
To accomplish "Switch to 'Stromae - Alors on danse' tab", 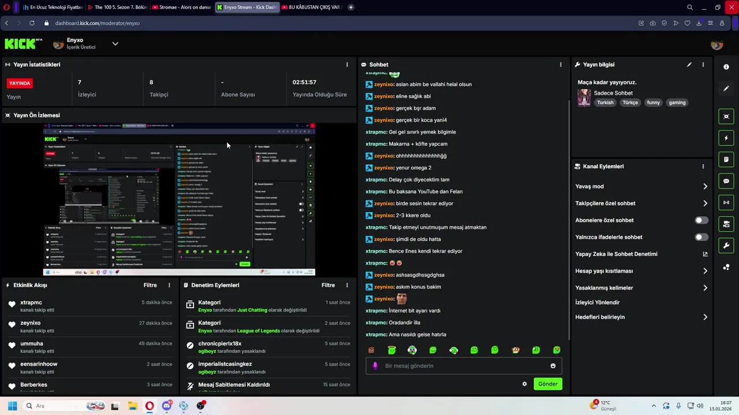I will point(181,7).
